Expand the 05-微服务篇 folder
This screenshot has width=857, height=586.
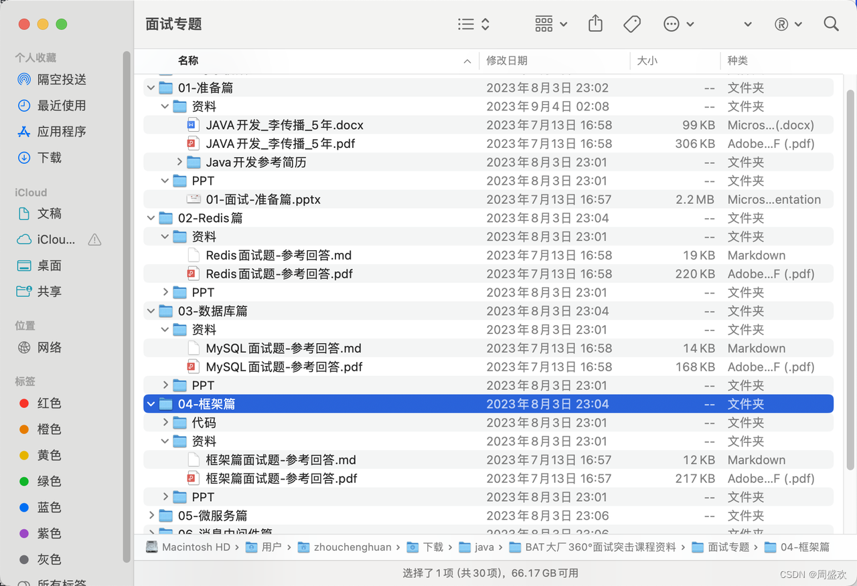click(x=151, y=515)
